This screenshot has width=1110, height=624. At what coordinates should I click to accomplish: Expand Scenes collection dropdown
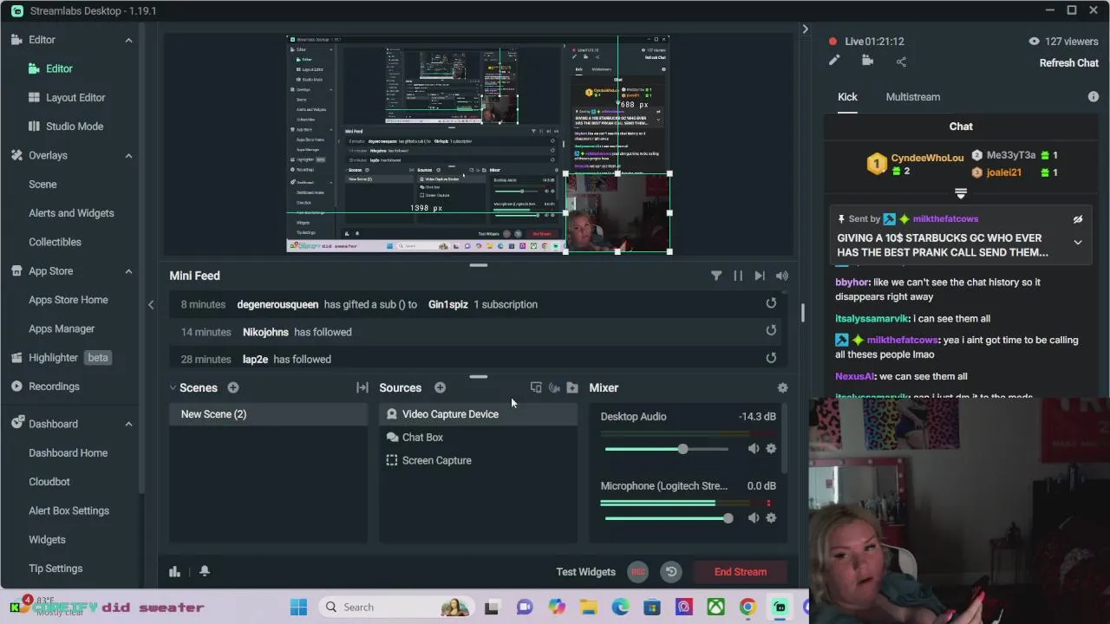[173, 387]
